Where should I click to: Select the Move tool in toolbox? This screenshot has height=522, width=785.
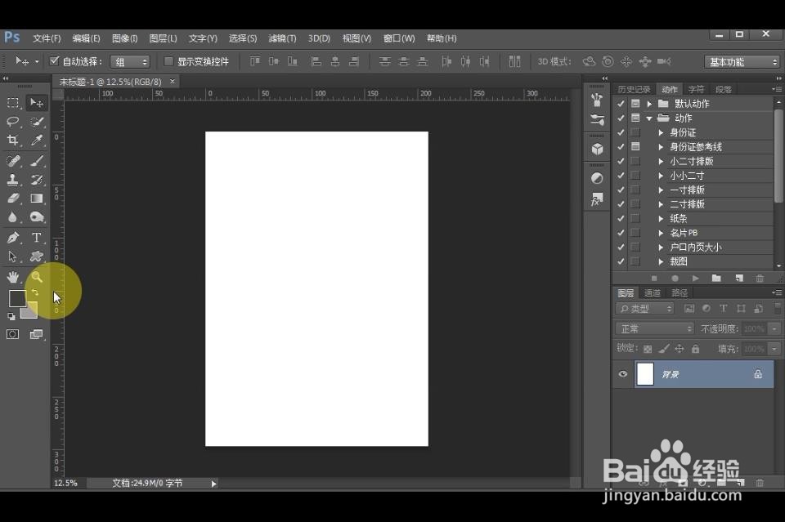click(37, 103)
